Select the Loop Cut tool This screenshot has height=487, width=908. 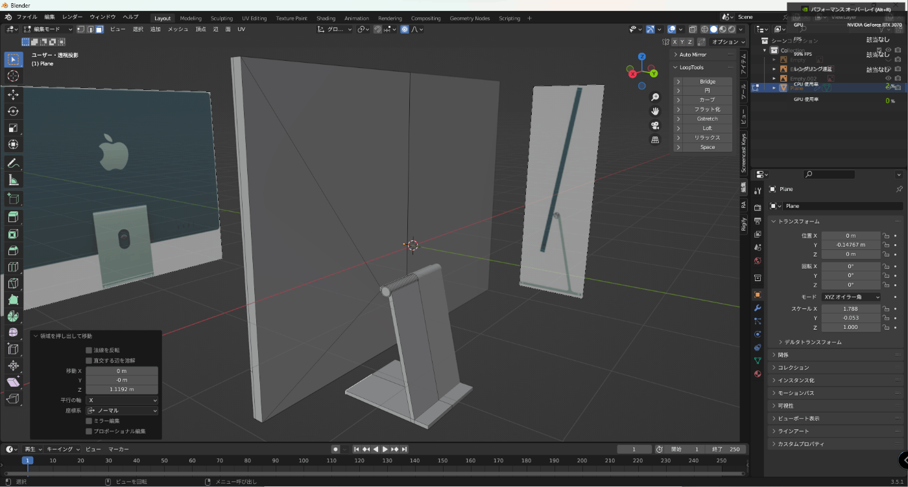point(13,266)
